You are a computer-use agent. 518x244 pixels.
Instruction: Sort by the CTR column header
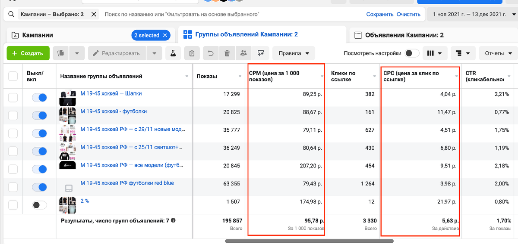pyautogui.click(x=485, y=76)
